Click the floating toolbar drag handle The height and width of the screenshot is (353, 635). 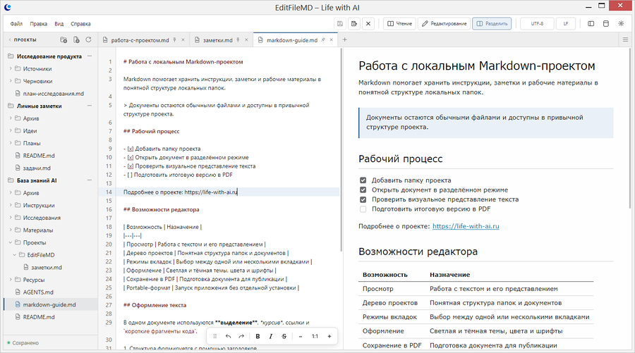[x=214, y=336]
